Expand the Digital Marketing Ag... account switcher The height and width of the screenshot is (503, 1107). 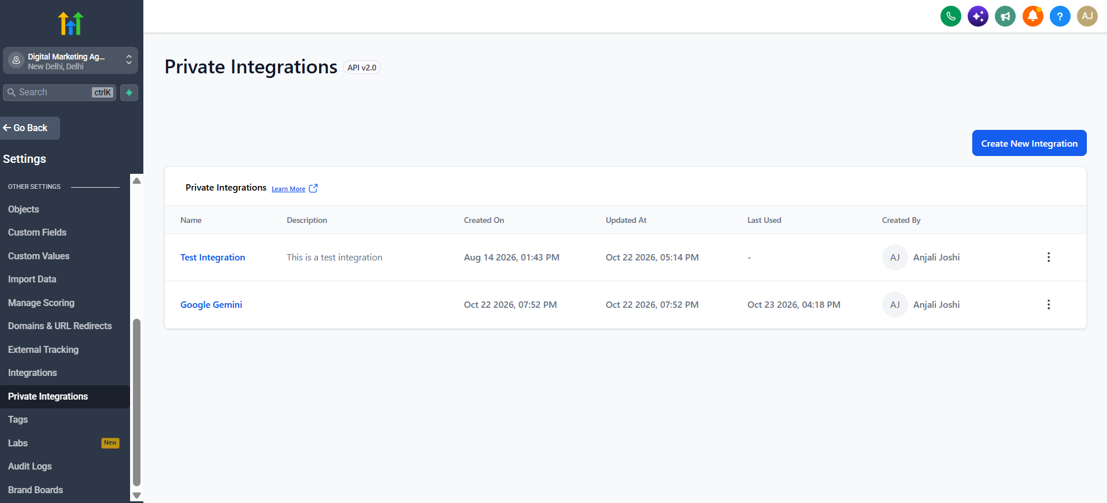pyautogui.click(x=71, y=61)
